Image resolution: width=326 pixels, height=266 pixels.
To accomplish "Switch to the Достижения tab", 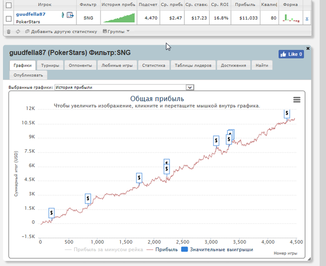I will (233, 66).
